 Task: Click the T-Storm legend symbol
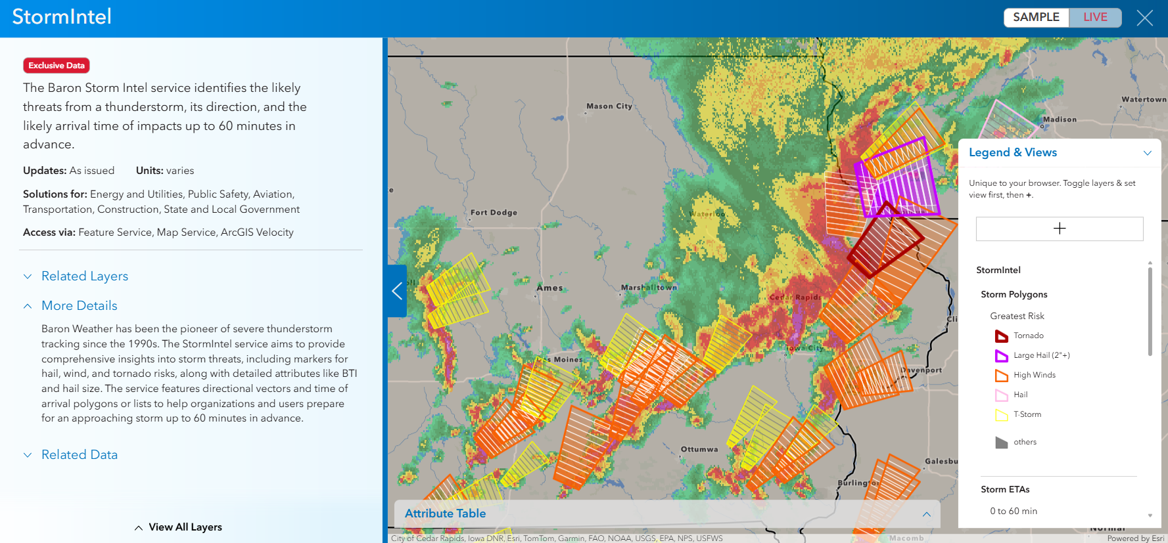click(x=1002, y=415)
